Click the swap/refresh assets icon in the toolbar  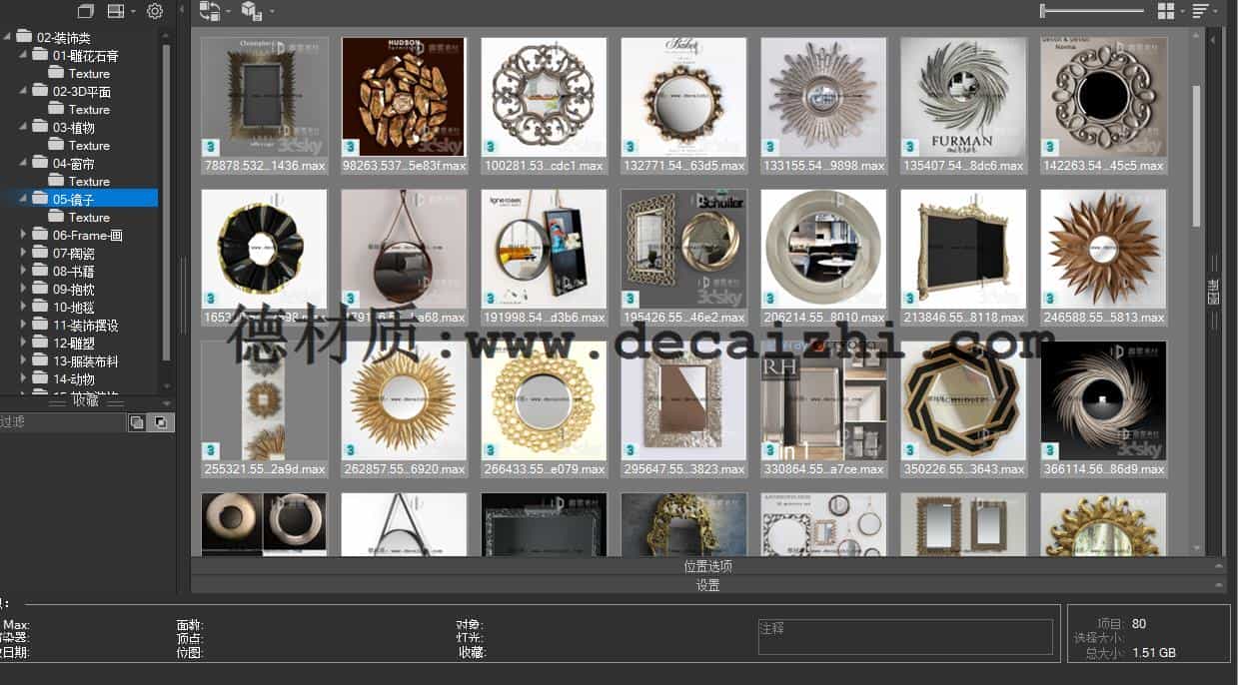[209, 11]
